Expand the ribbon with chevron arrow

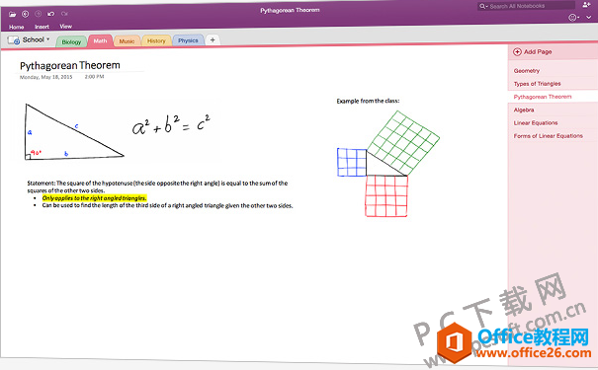point(589,18)
